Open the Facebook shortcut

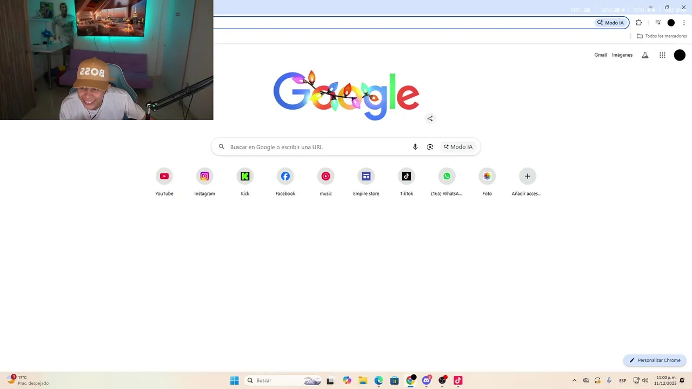(x=285, y=182)
